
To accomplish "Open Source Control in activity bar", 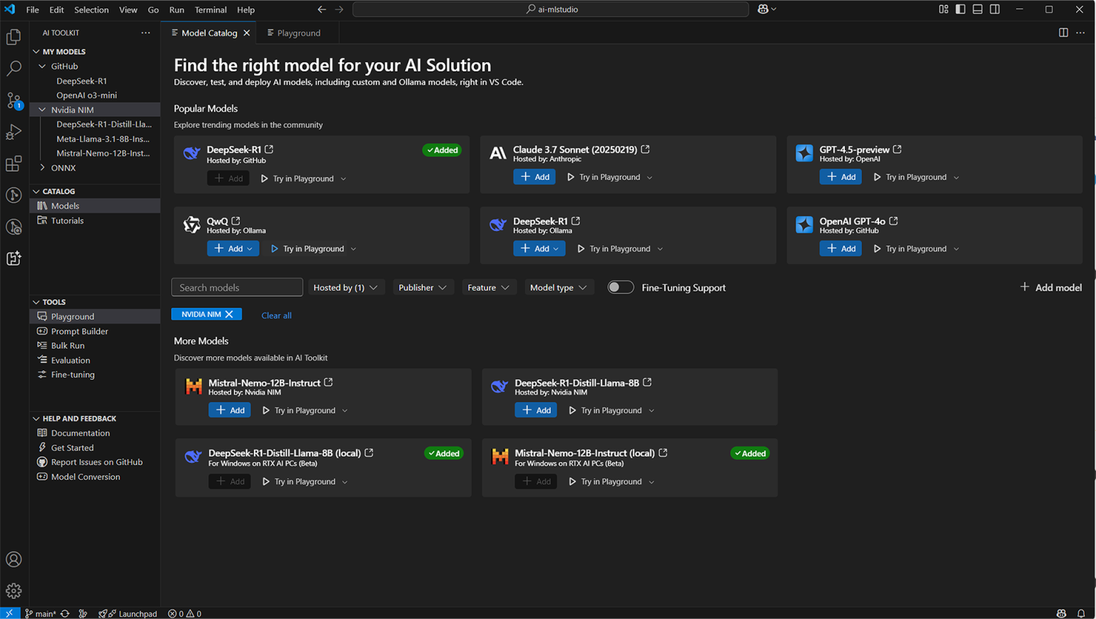I will click(x=14, y=101).
